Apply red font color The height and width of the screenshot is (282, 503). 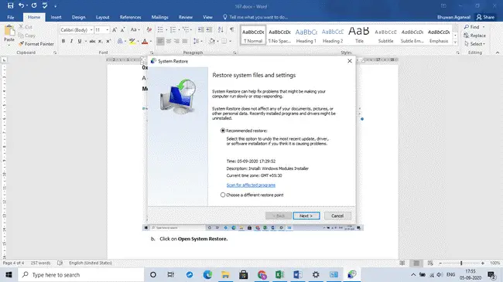(145, 41)
